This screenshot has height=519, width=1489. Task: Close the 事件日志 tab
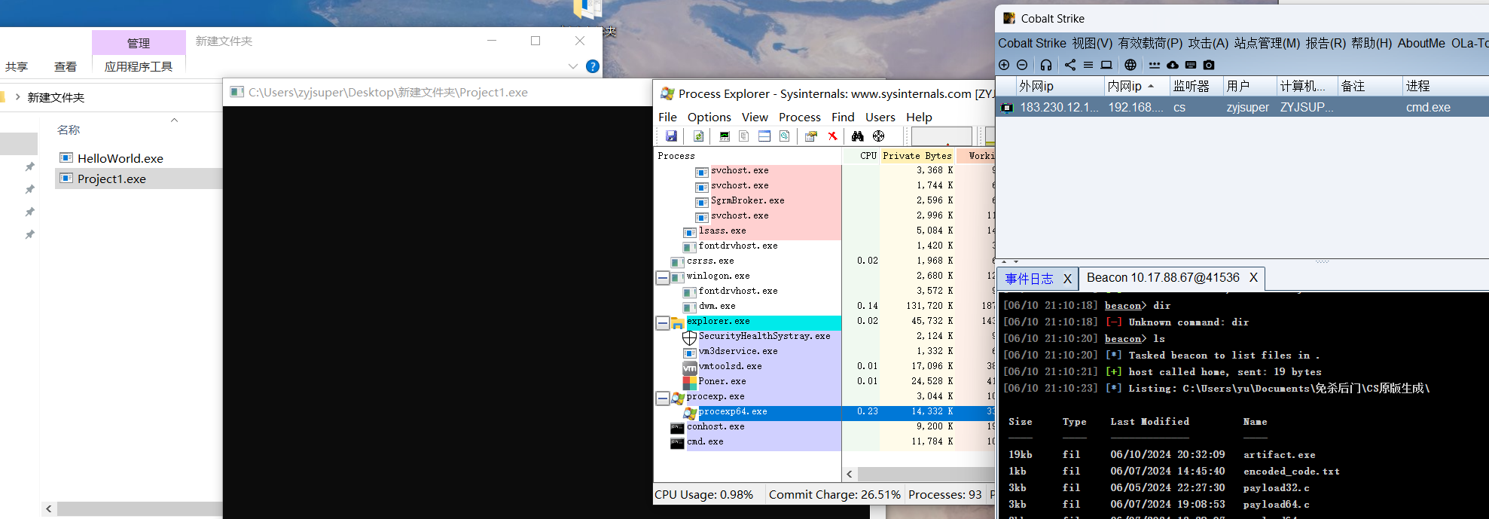tap(1067, 279)
